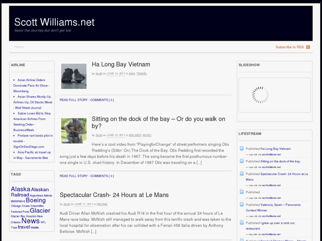Screen dimensions: 322x241
Task: Click the Dreamlifter tag
Action: [x=37, y=206]
